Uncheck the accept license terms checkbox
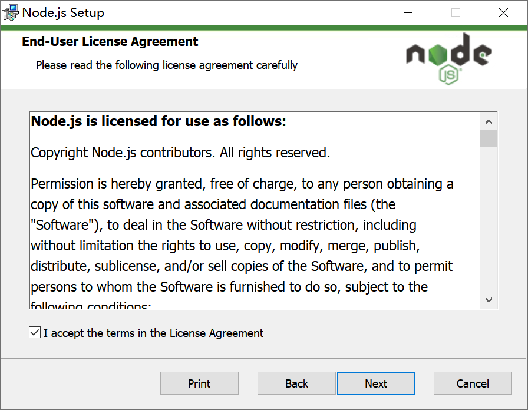This screenshot has width=528, height=410. click(34, 333)
